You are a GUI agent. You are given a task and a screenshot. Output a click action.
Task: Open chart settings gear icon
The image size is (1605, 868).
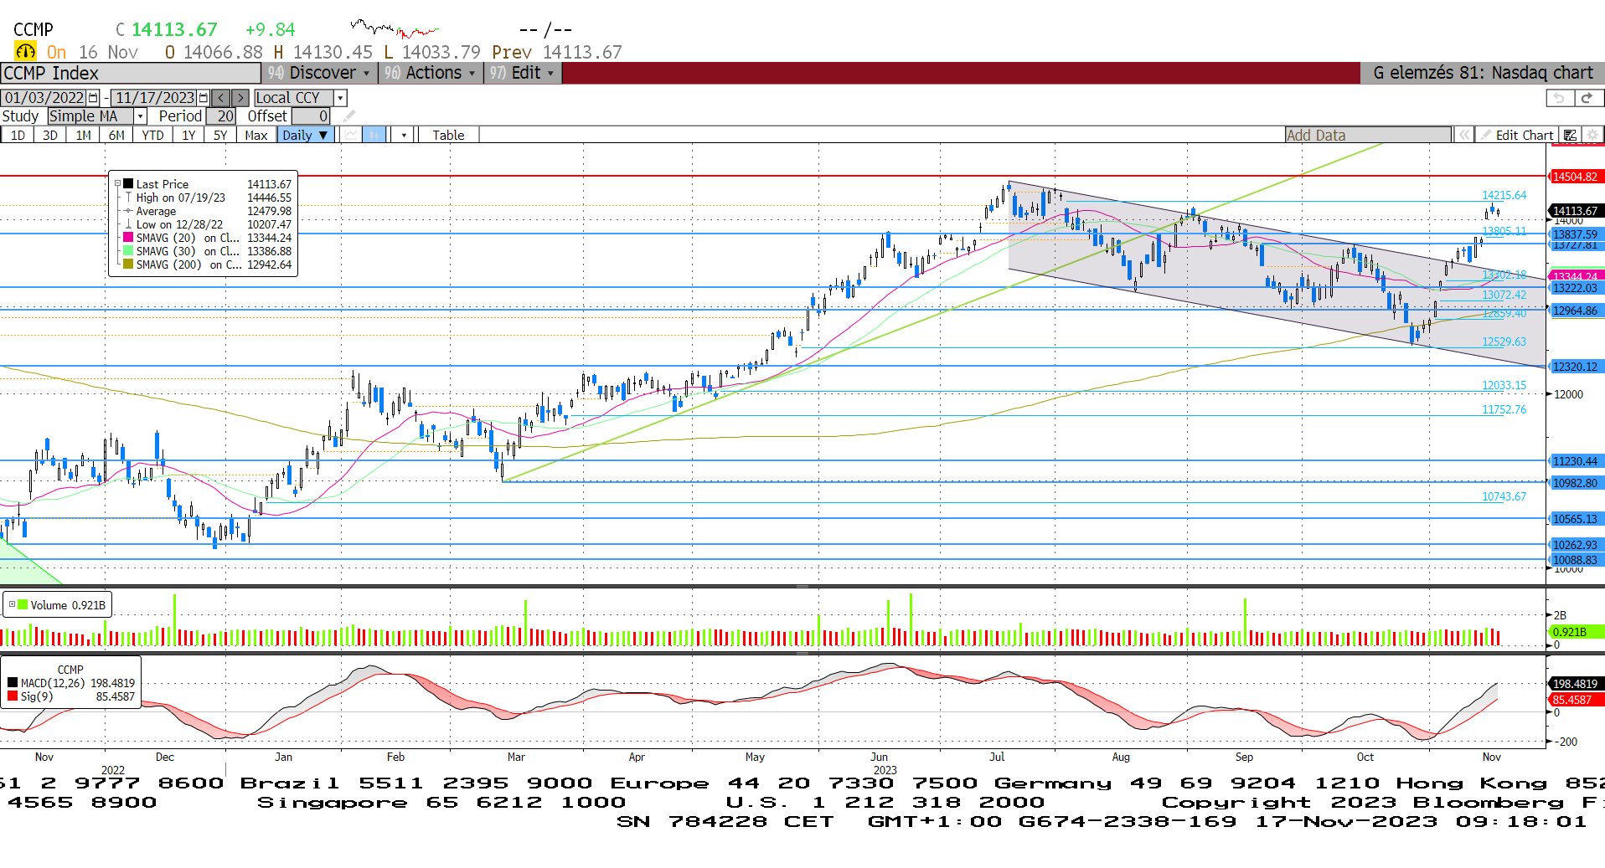pyautogui.click(x=1592, y=135)
